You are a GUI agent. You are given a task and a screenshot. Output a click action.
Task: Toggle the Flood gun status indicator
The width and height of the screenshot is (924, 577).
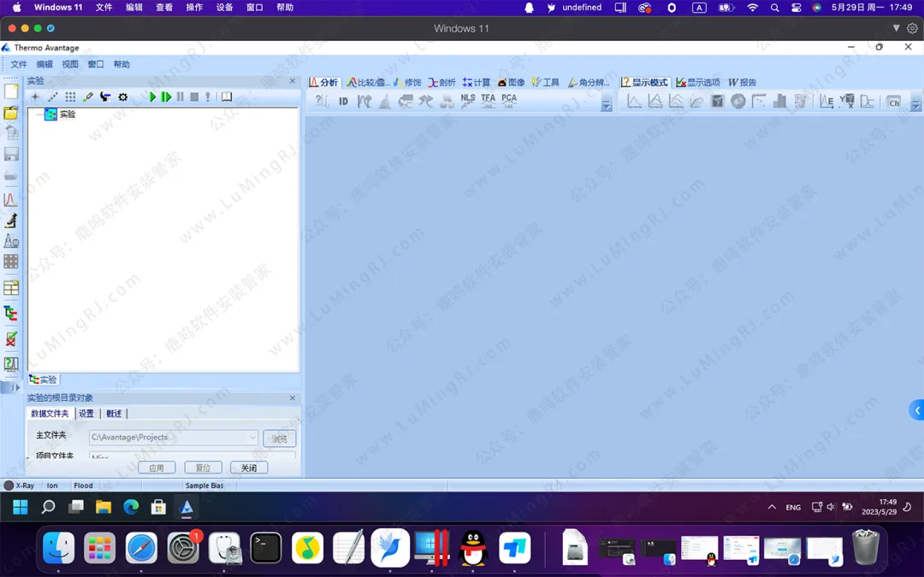coord(83,486)
